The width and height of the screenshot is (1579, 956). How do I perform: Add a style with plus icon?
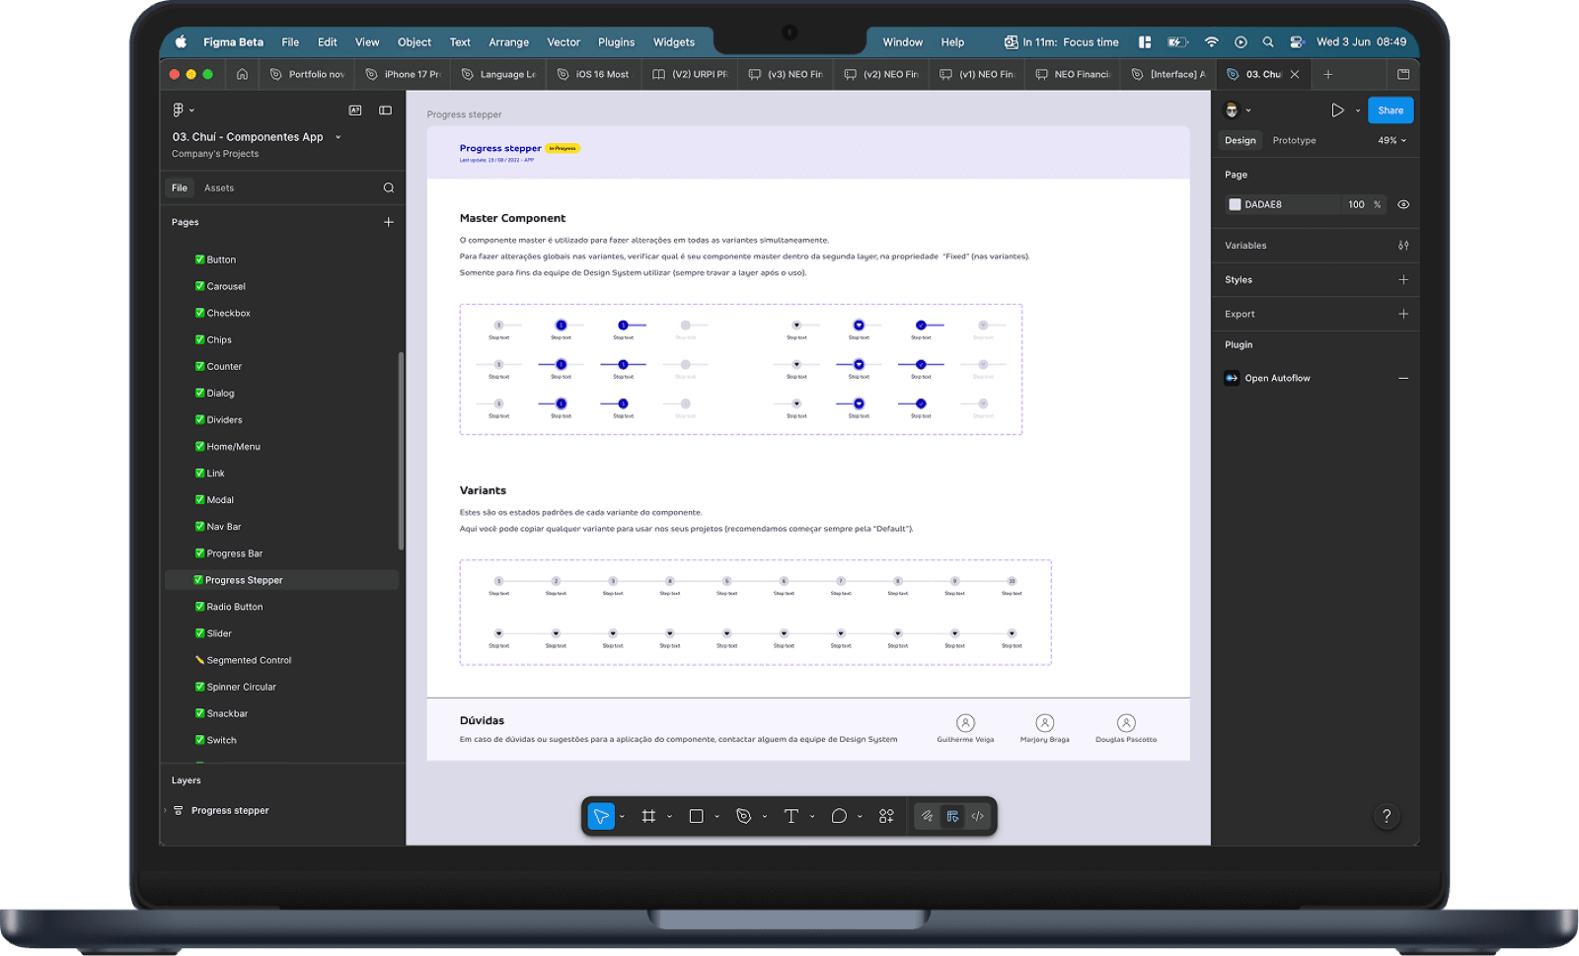(x=1403, y=279)
